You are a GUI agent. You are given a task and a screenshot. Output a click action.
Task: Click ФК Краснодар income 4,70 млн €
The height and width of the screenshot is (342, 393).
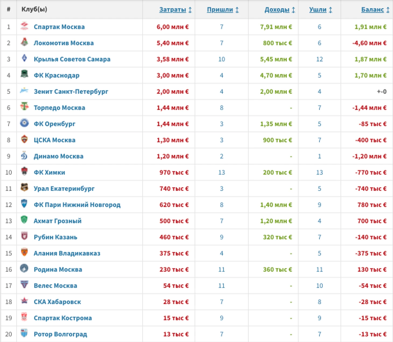tap(276, 75)
